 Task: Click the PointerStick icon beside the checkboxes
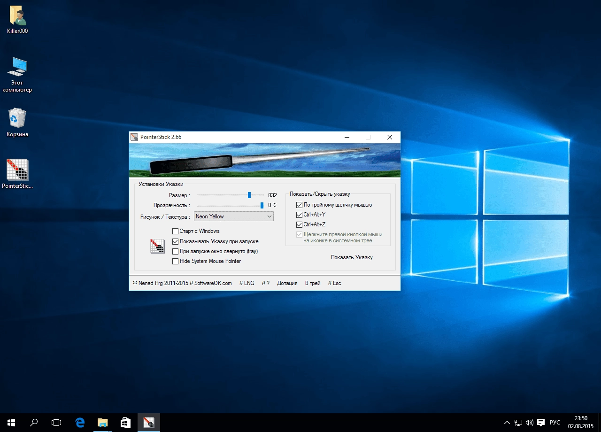[157, 246]
